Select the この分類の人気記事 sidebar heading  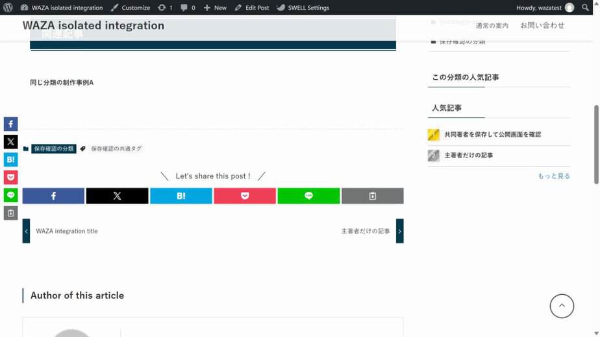click(466, 77)
